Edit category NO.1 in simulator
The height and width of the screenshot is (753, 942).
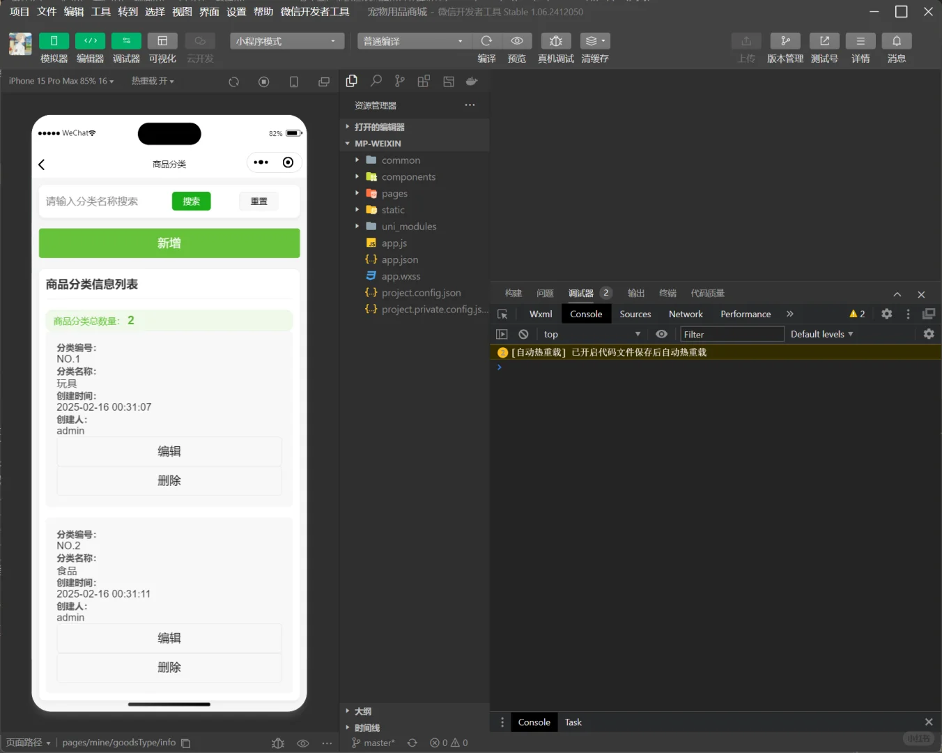click(x=169, y=452)
